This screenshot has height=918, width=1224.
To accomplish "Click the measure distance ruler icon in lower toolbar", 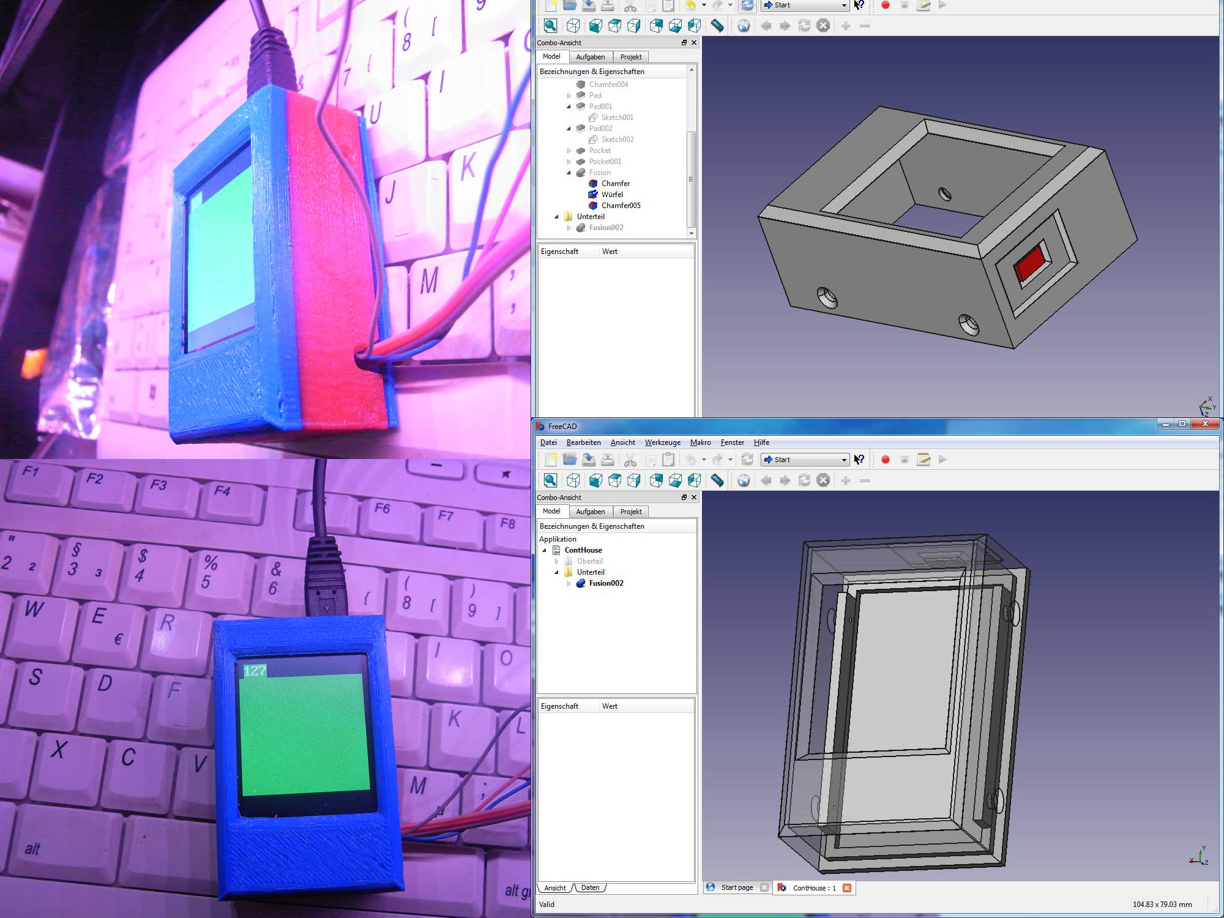I will click(717, 480).
